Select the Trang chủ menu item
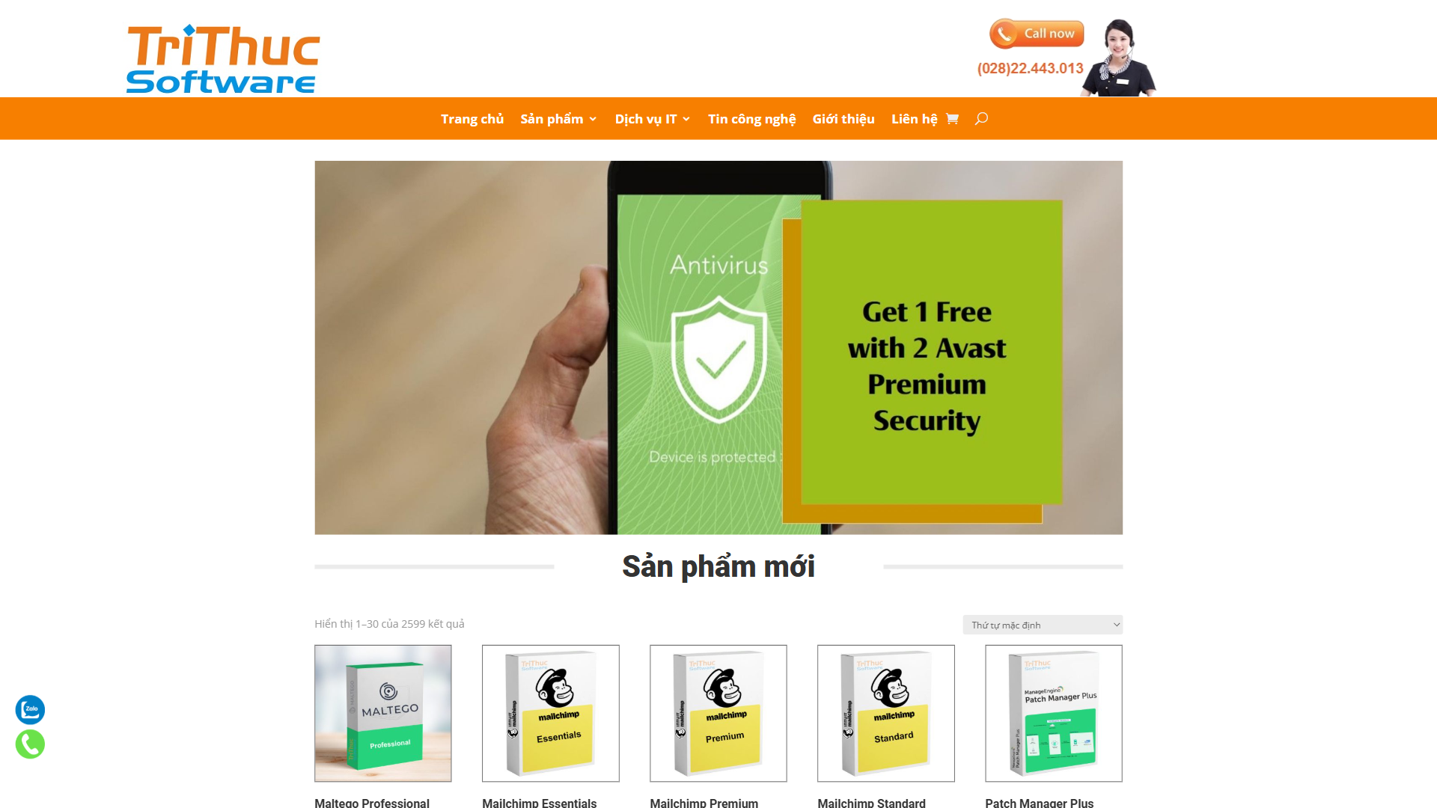1437x808 pixels. (473, 118)
